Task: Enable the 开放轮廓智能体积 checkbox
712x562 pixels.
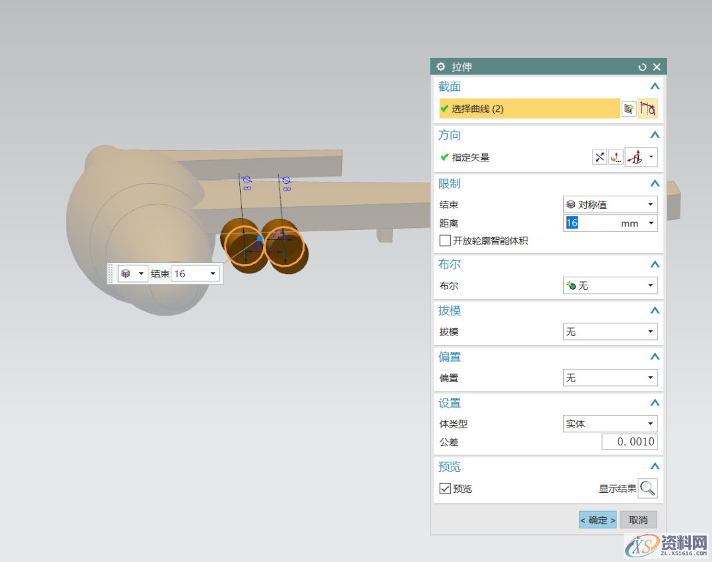Action: pyautogui.click(x=445, y=241)
